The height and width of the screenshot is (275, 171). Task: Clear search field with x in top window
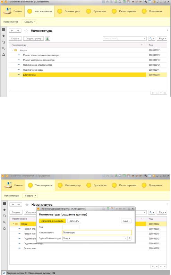point(145,39)
